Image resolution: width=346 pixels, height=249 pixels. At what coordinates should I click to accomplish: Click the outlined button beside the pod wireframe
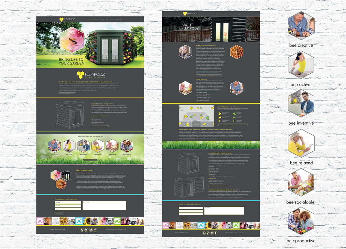[100, 126]
